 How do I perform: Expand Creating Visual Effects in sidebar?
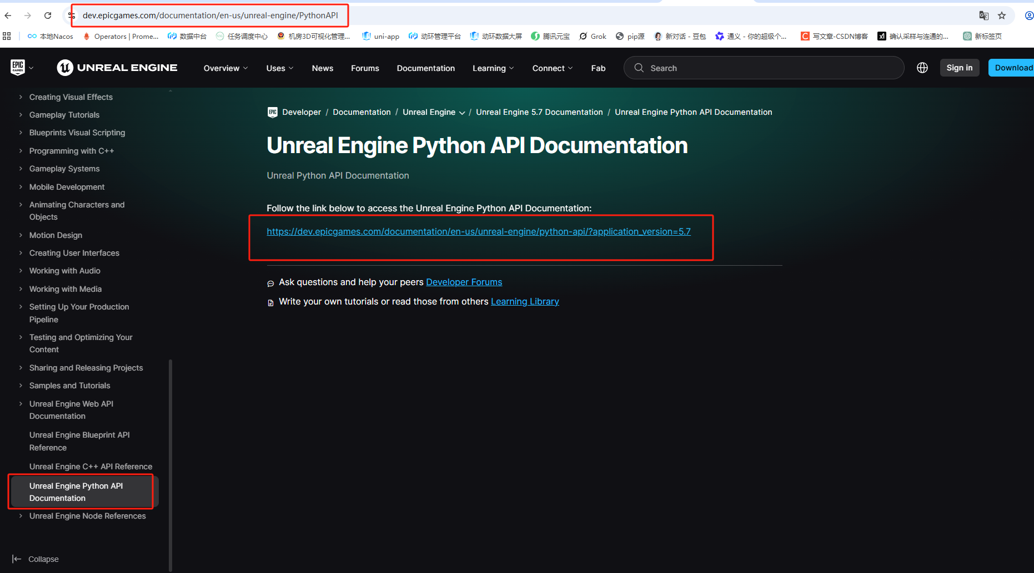pyautogui.click(x=21, y=97)
